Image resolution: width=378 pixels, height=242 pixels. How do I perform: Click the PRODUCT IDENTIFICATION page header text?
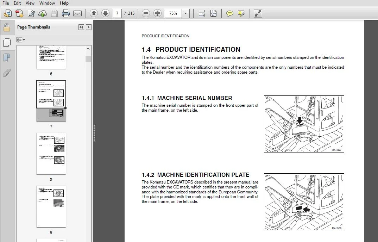tap(165, 36)
